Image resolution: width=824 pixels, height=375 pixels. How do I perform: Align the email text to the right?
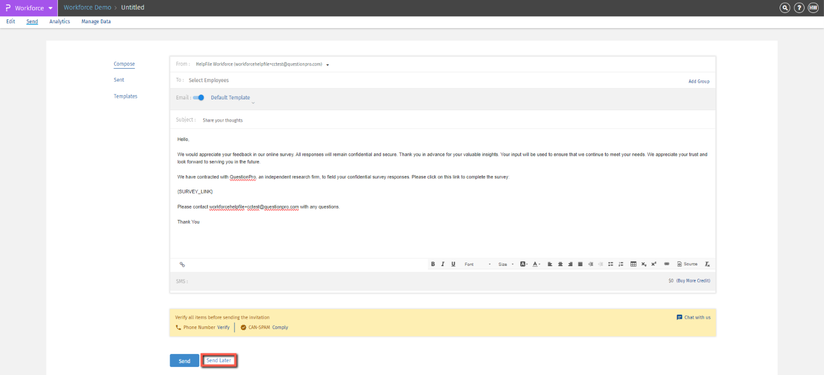coord(571,264)
